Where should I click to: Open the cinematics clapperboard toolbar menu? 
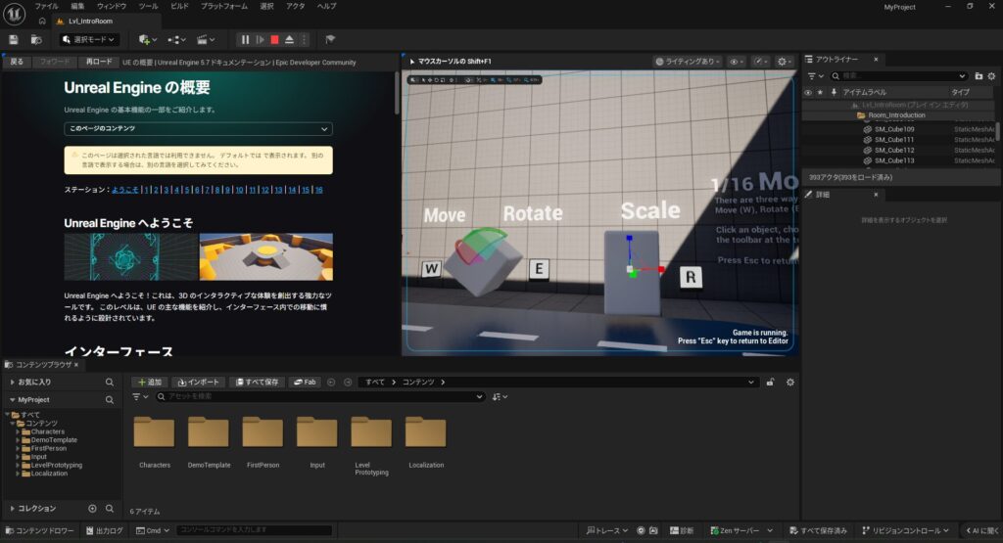coord(206,39)
